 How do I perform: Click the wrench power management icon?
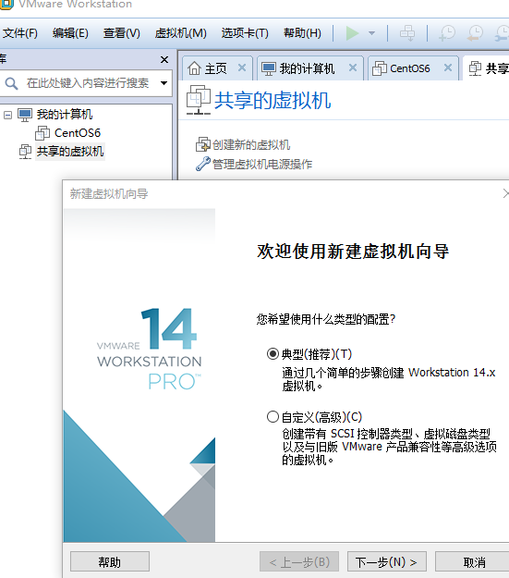coord(203,164)
